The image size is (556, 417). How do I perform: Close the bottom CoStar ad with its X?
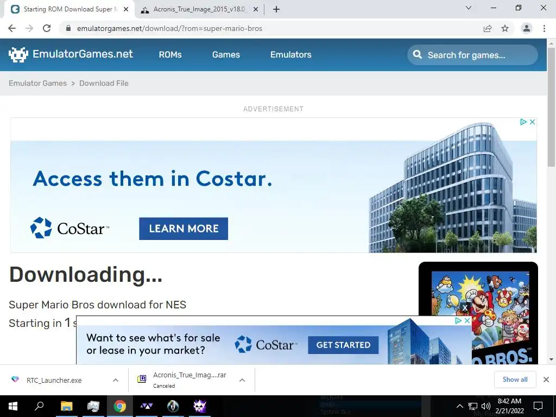tap(467, 320)
